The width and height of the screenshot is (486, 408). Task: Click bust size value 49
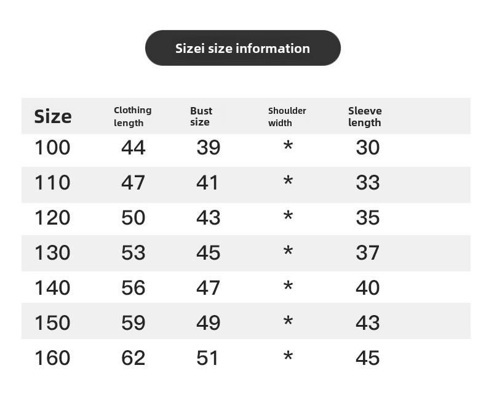[209, 322]
